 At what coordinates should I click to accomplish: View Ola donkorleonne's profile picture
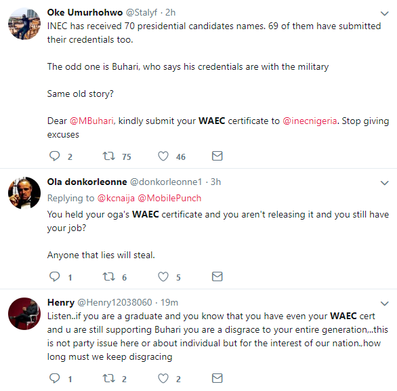click(24, 193)
